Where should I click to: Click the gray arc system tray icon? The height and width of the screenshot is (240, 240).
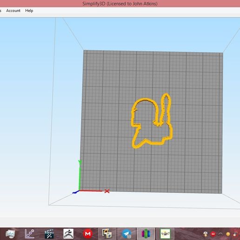coord(220,234)
